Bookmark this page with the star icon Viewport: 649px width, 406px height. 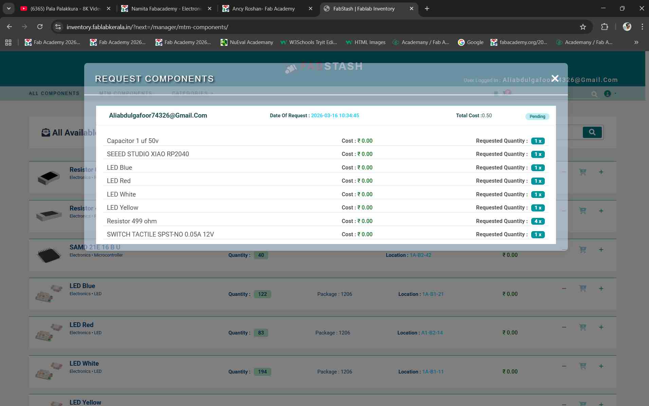[583, 27]
